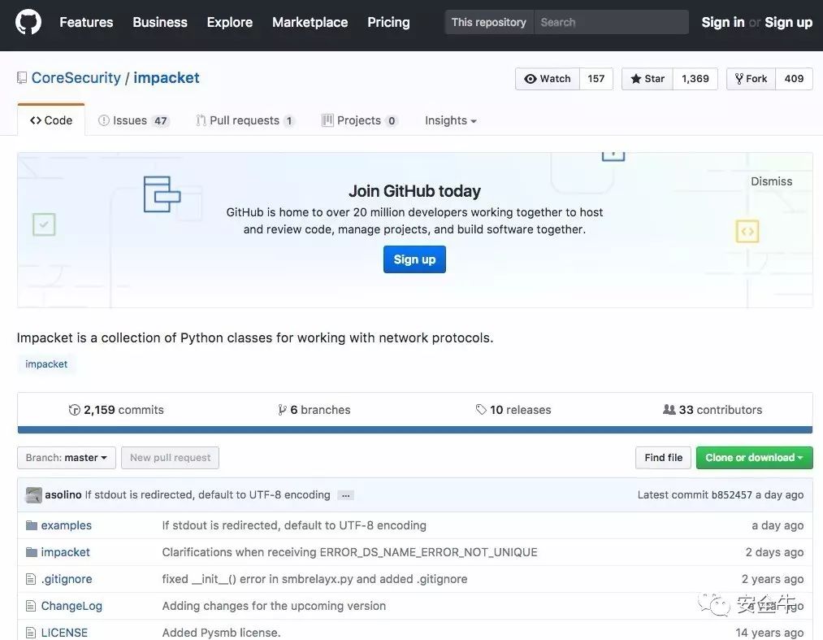The image size is (823, 640).
Task: Click the 'This repository' search scope label
Action: [x=488, y=22]
